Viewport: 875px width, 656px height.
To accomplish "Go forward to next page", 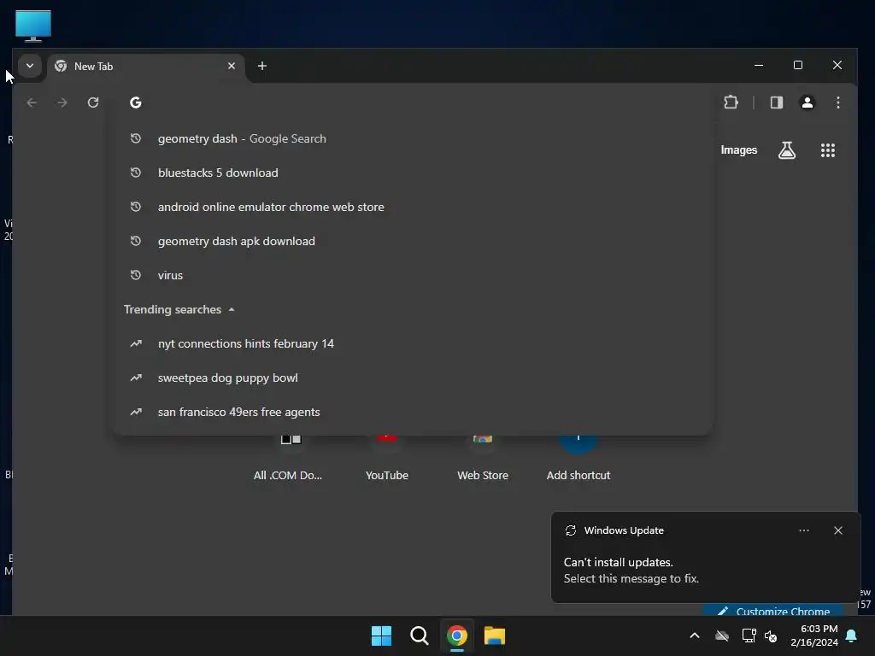I will tap(62, 102).
